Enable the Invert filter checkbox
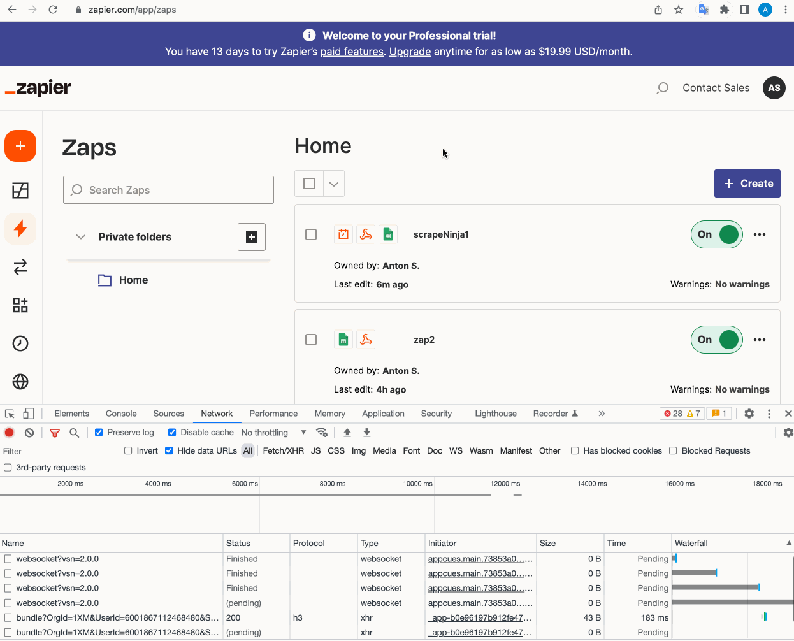Image resolution: width=794 pixels, height=641 pixels. (128, 451)
